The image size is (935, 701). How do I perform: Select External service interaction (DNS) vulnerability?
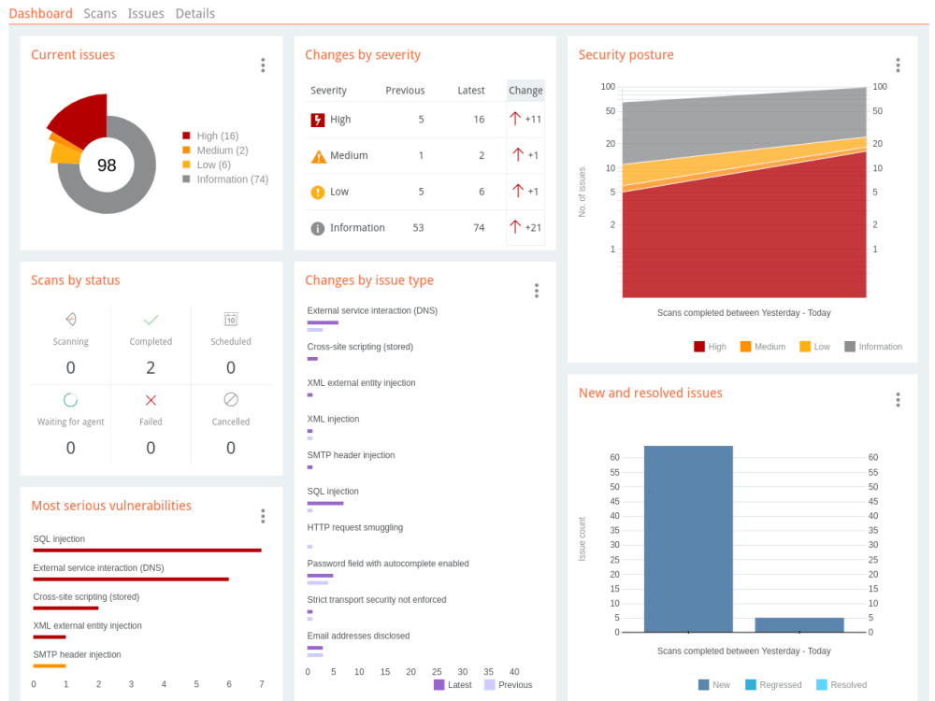click(x=98, y=568)
